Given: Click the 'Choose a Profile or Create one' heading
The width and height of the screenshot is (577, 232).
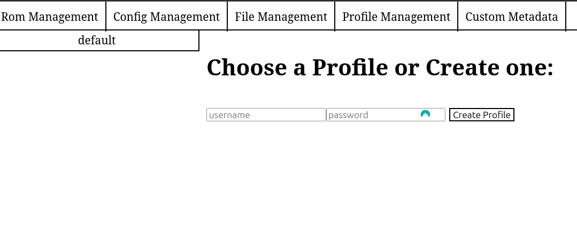Looking at the screenshot, I should point(380,68).
